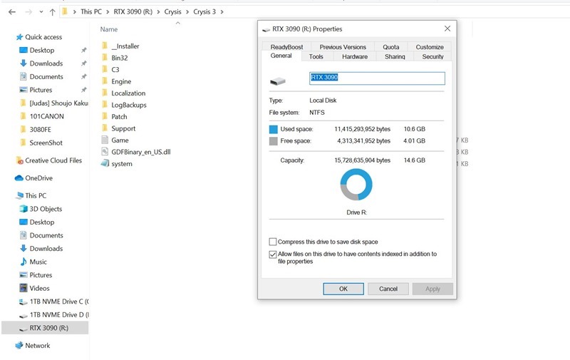
Task: Click the back arrow in Explorer
Action: click(x=12, y=12)
